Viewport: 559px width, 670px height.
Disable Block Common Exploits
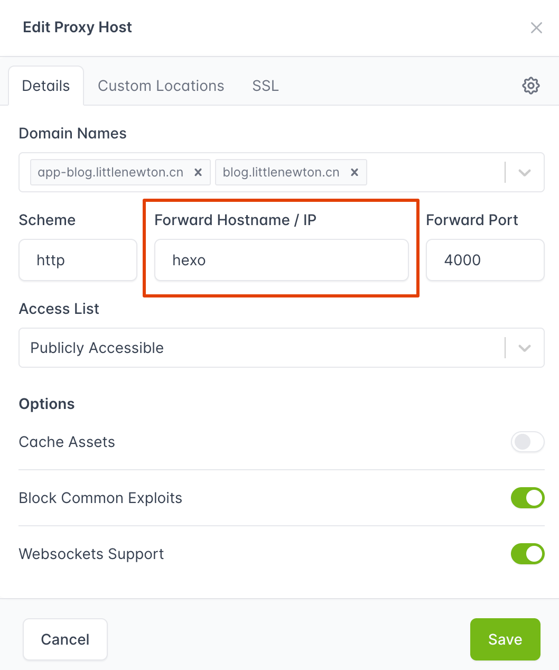click(x=527, y=498)
